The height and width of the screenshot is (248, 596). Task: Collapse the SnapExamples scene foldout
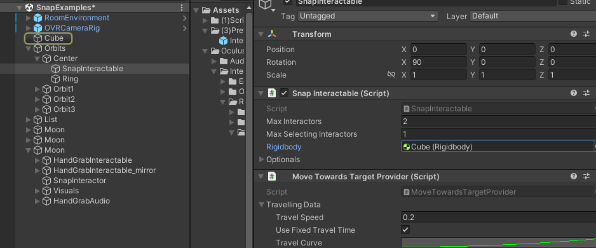[20, 8]
